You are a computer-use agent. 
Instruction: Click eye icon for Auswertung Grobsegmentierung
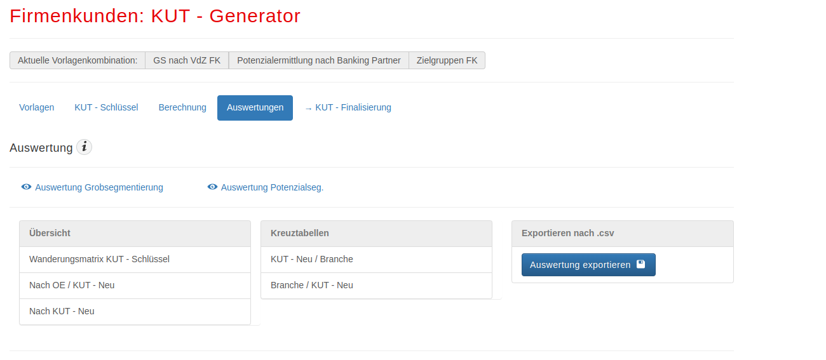click(x=27, y=187)
